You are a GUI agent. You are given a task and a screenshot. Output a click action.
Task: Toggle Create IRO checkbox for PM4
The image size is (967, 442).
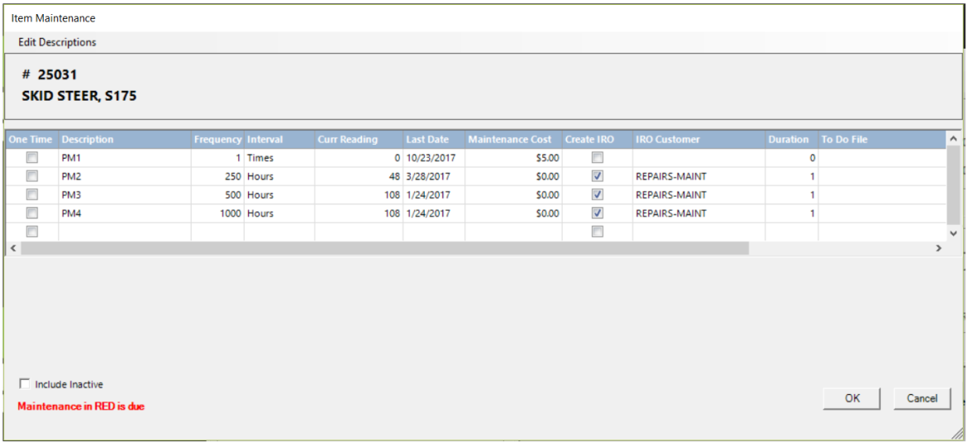pyautogui.click(x=598, y=213)
